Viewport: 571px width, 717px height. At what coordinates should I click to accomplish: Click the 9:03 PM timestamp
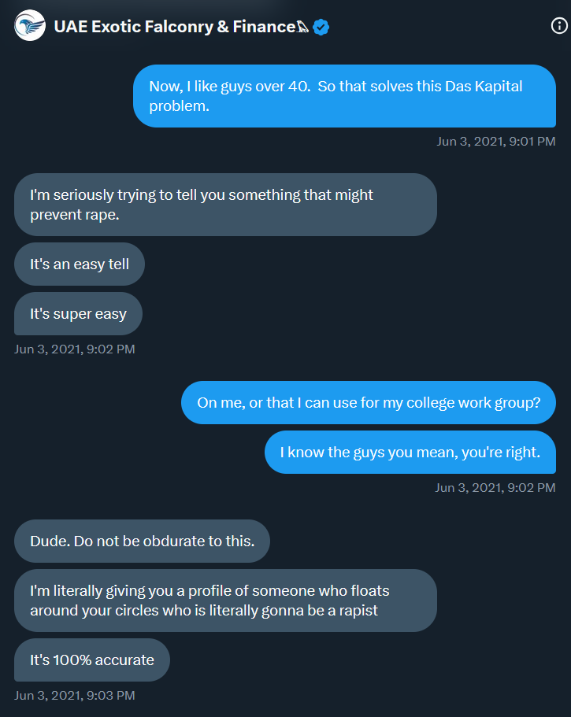tap(75, 695)
